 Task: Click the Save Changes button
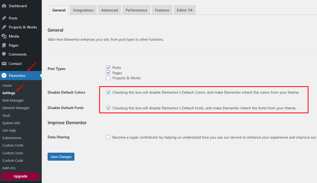click(x=61, y=157)
